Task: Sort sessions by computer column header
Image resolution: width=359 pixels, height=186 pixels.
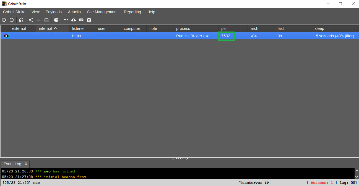Action: (134, 28)
